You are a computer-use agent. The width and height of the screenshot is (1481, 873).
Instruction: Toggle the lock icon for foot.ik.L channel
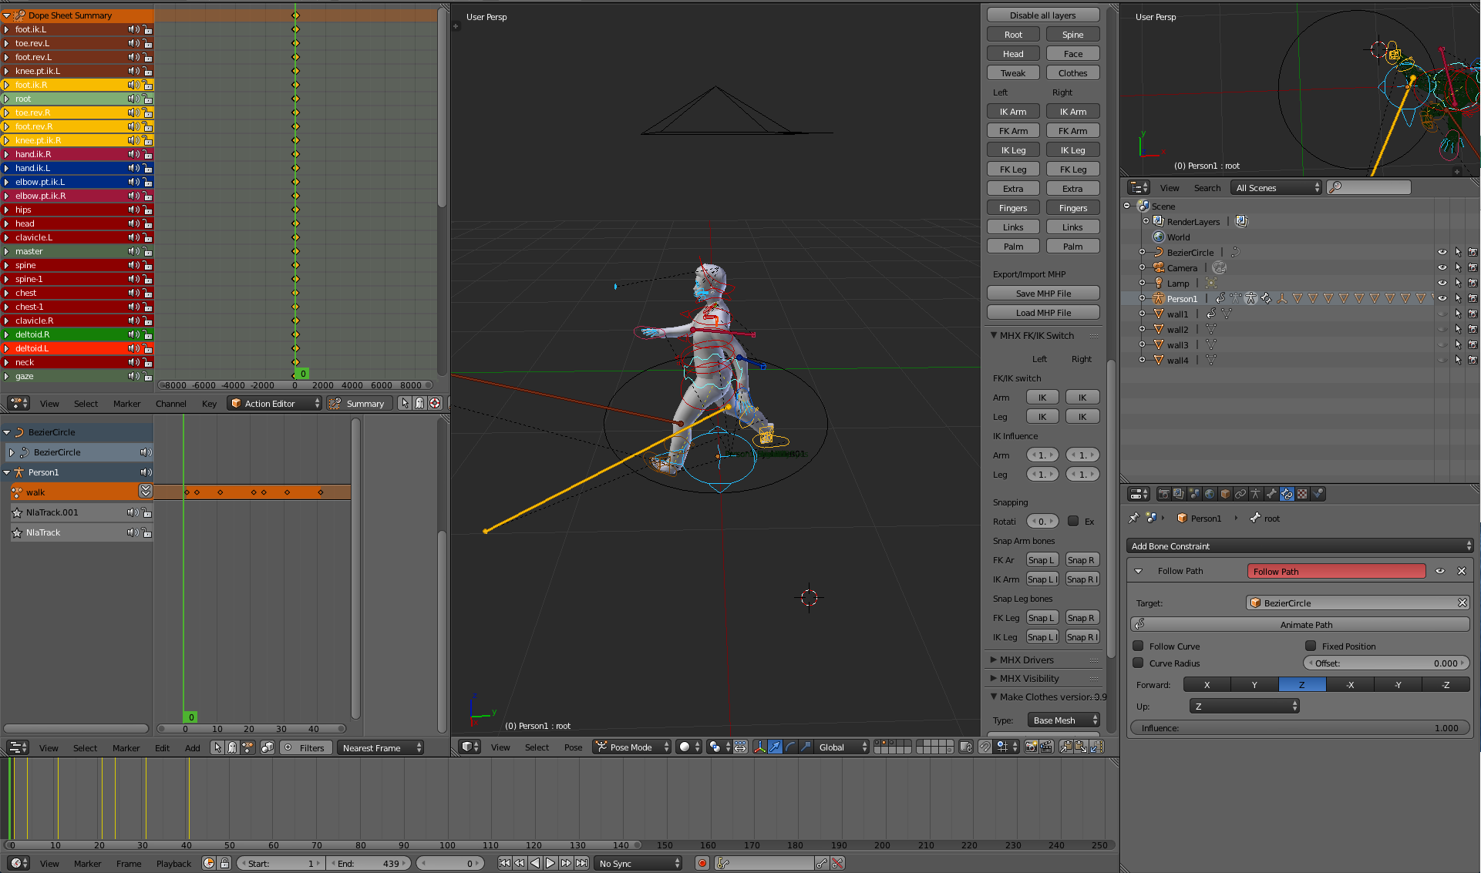pyautogui.click(x=147, y=29)
